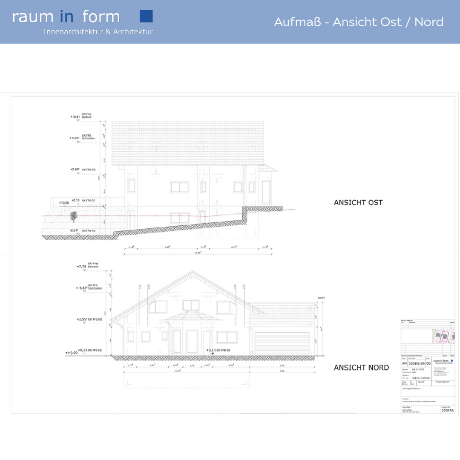Click the garage door in Ansicht Nord

(x=281, y=344)
